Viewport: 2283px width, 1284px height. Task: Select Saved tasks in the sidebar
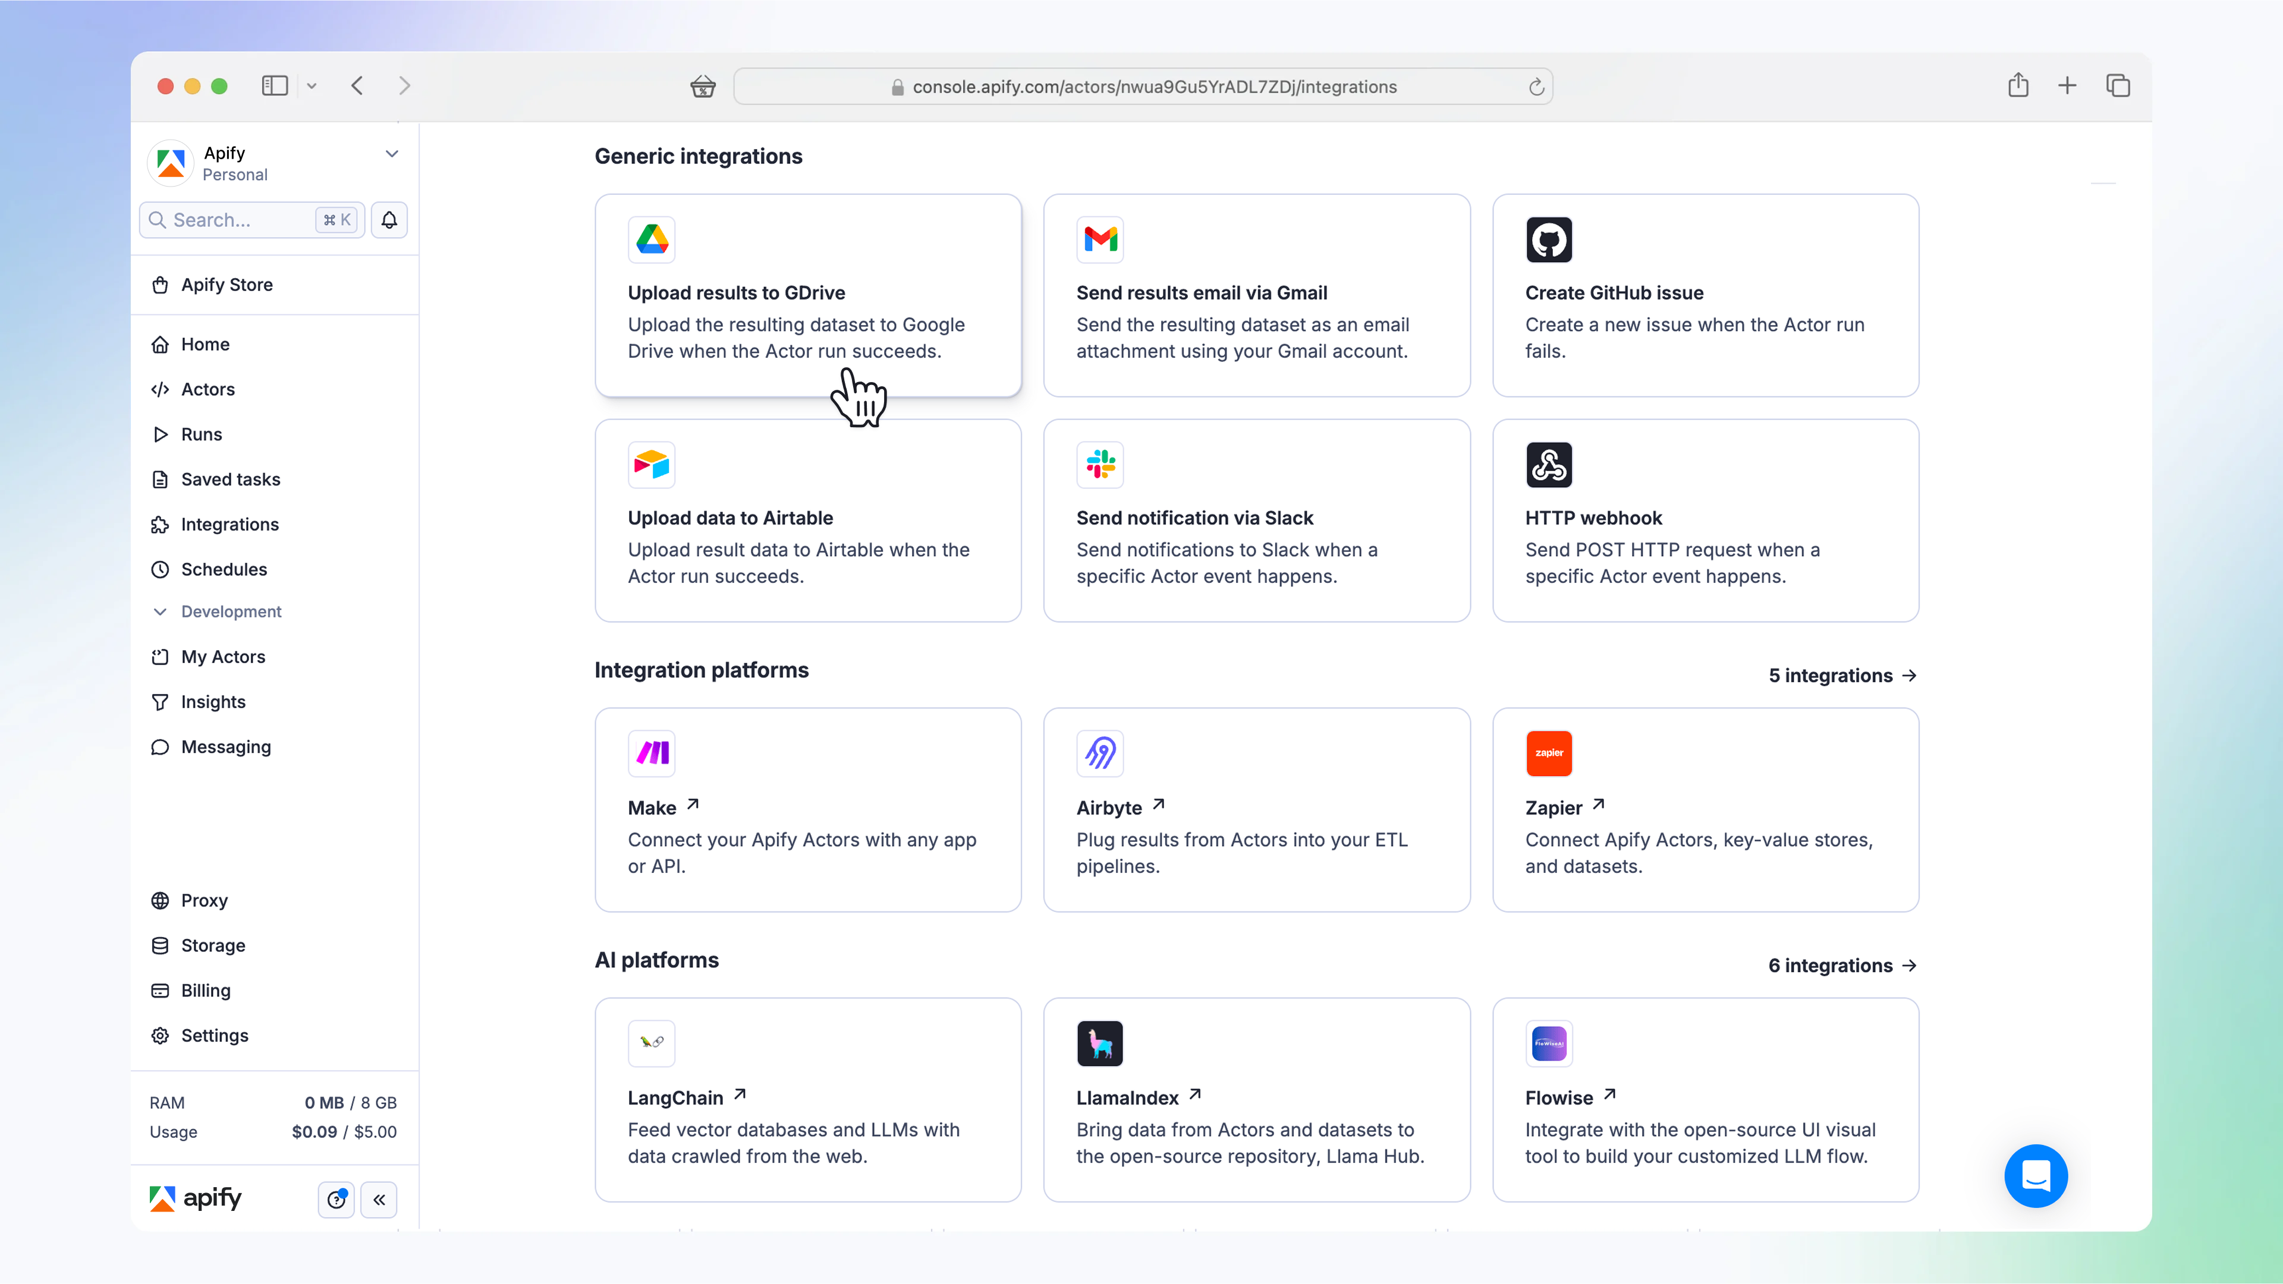229,479
